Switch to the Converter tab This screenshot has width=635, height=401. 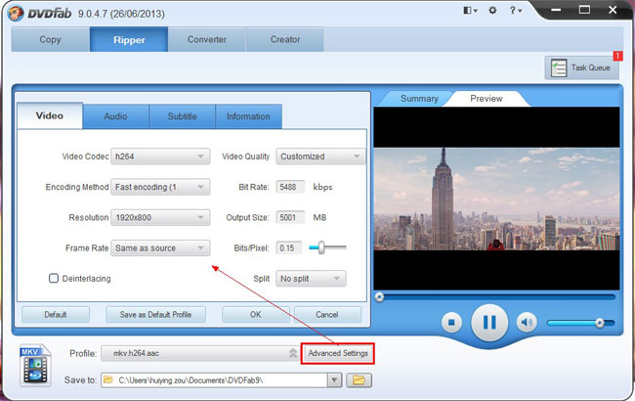(207, 39)
